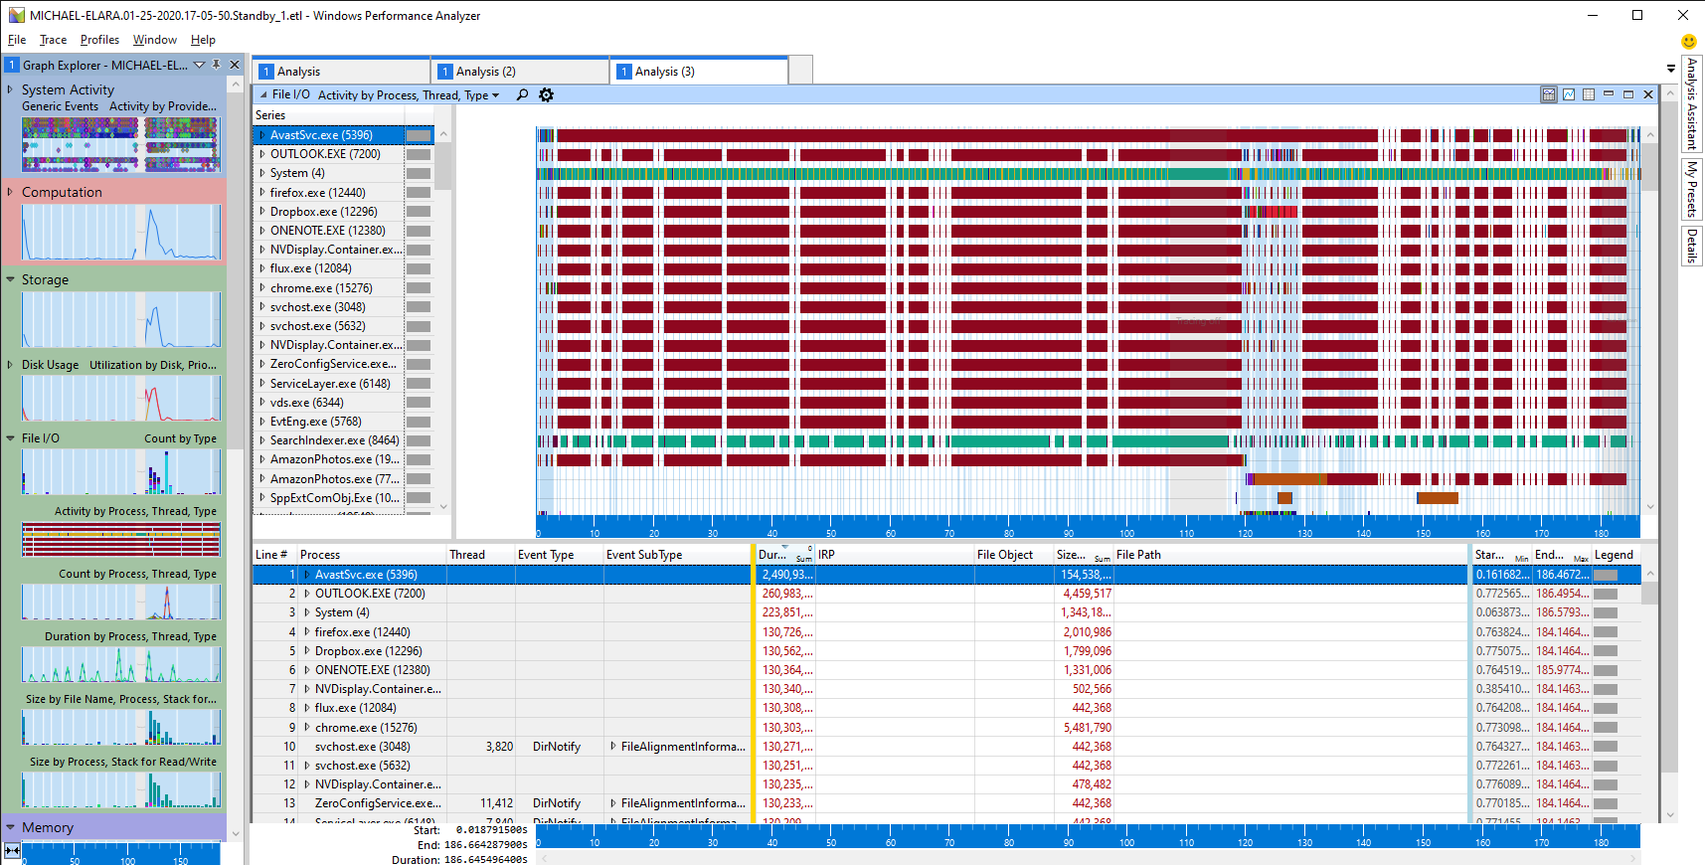The height and width of the screenshot is (865, 1705).
Task: Expand System Activity in Graph Explorer
Action: 10,89
